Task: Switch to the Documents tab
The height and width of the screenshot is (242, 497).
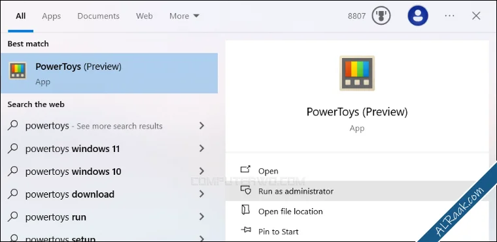Action: tap(98, 16)
